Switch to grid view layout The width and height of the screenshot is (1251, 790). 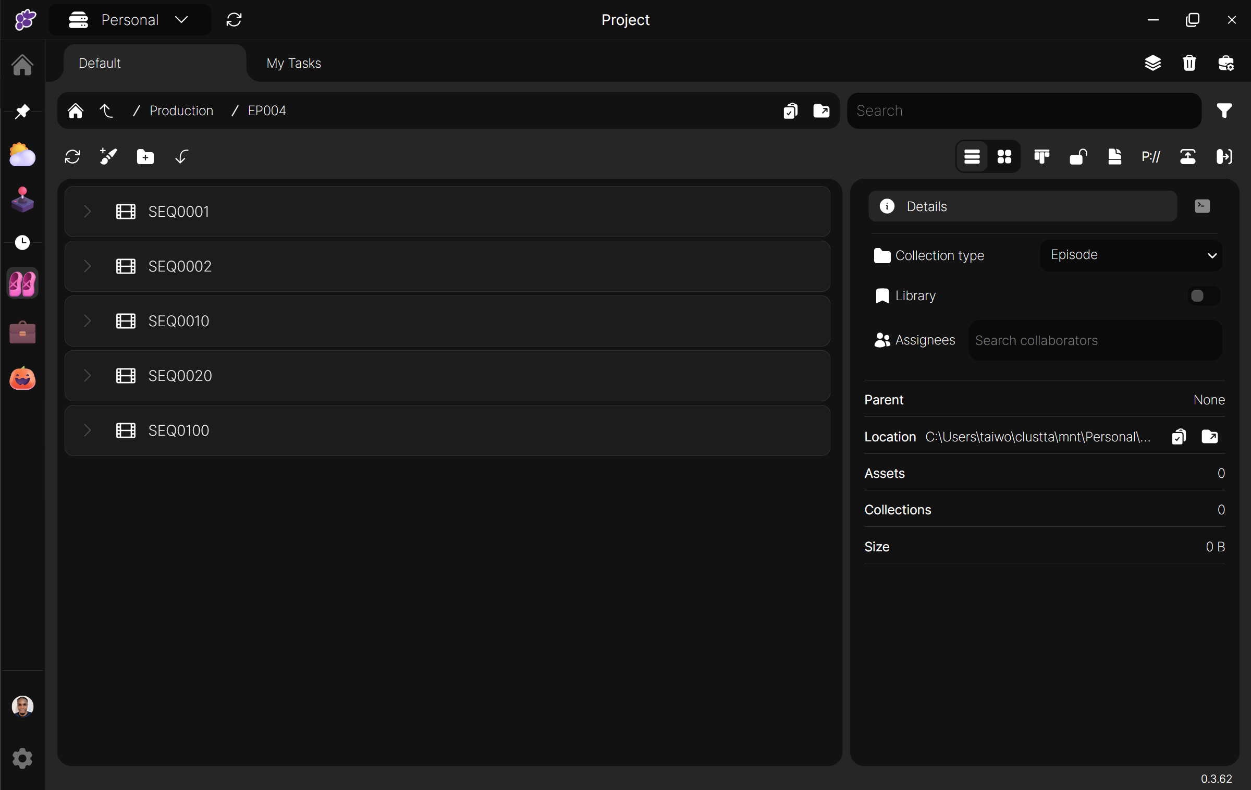(1004, 156)
